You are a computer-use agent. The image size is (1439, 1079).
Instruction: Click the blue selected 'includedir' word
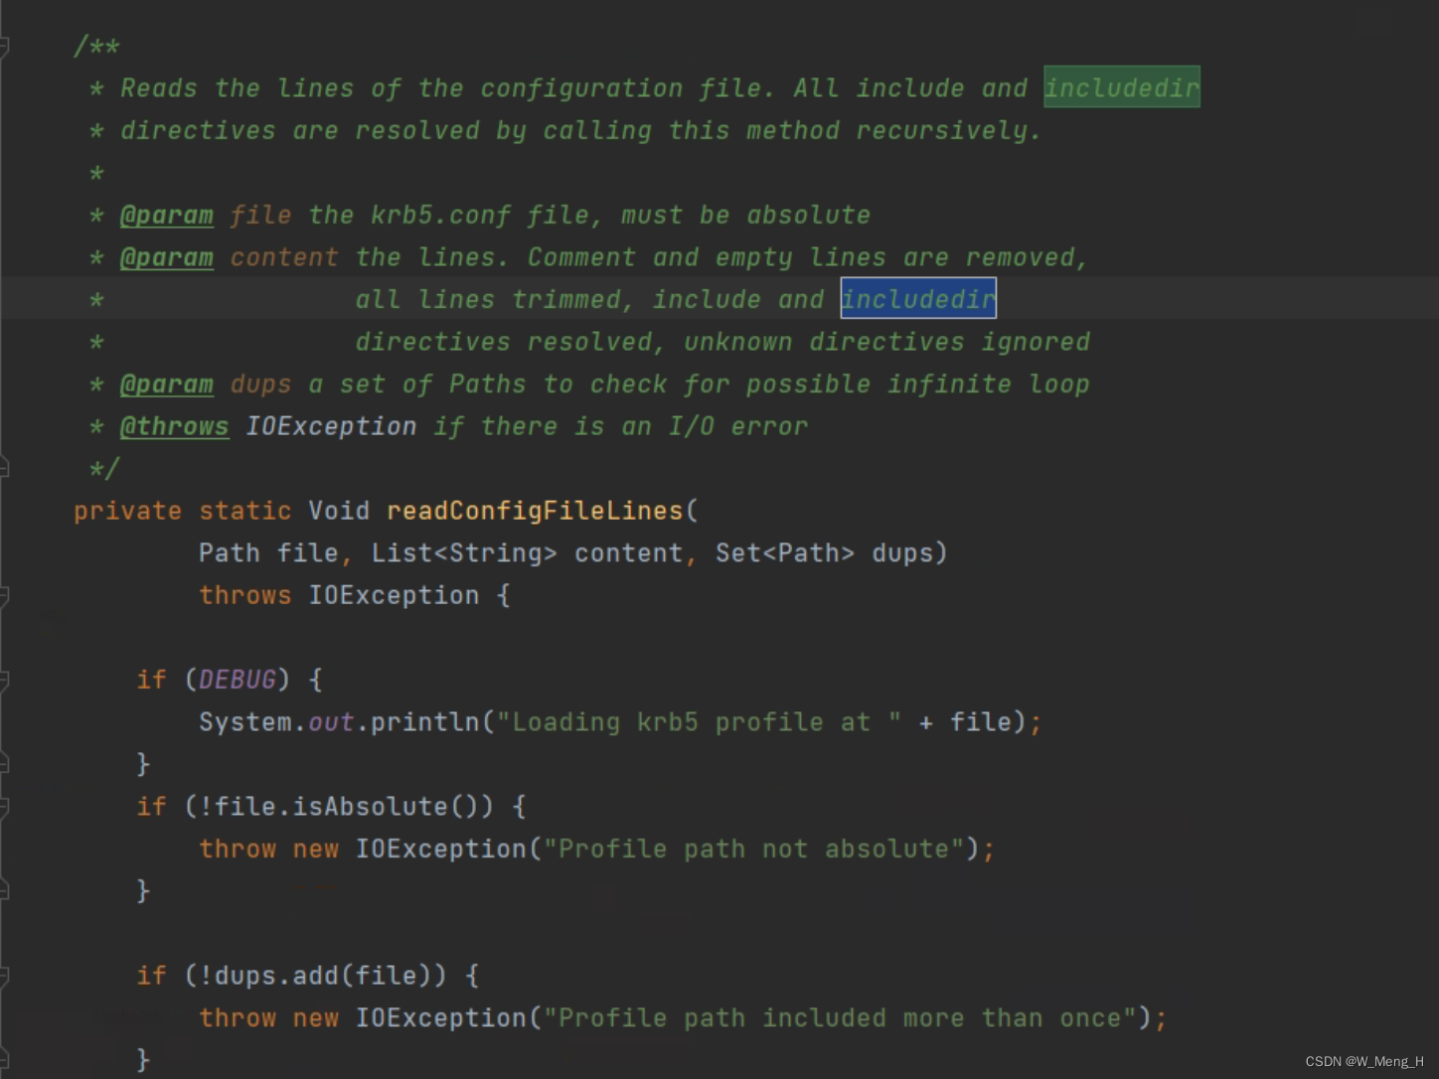(x=918, y=299)
